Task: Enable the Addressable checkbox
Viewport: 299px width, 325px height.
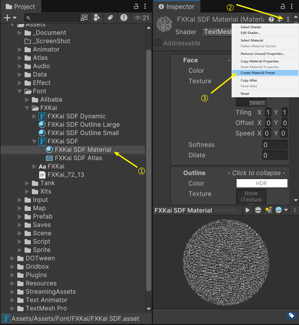Action: [158, 43]
